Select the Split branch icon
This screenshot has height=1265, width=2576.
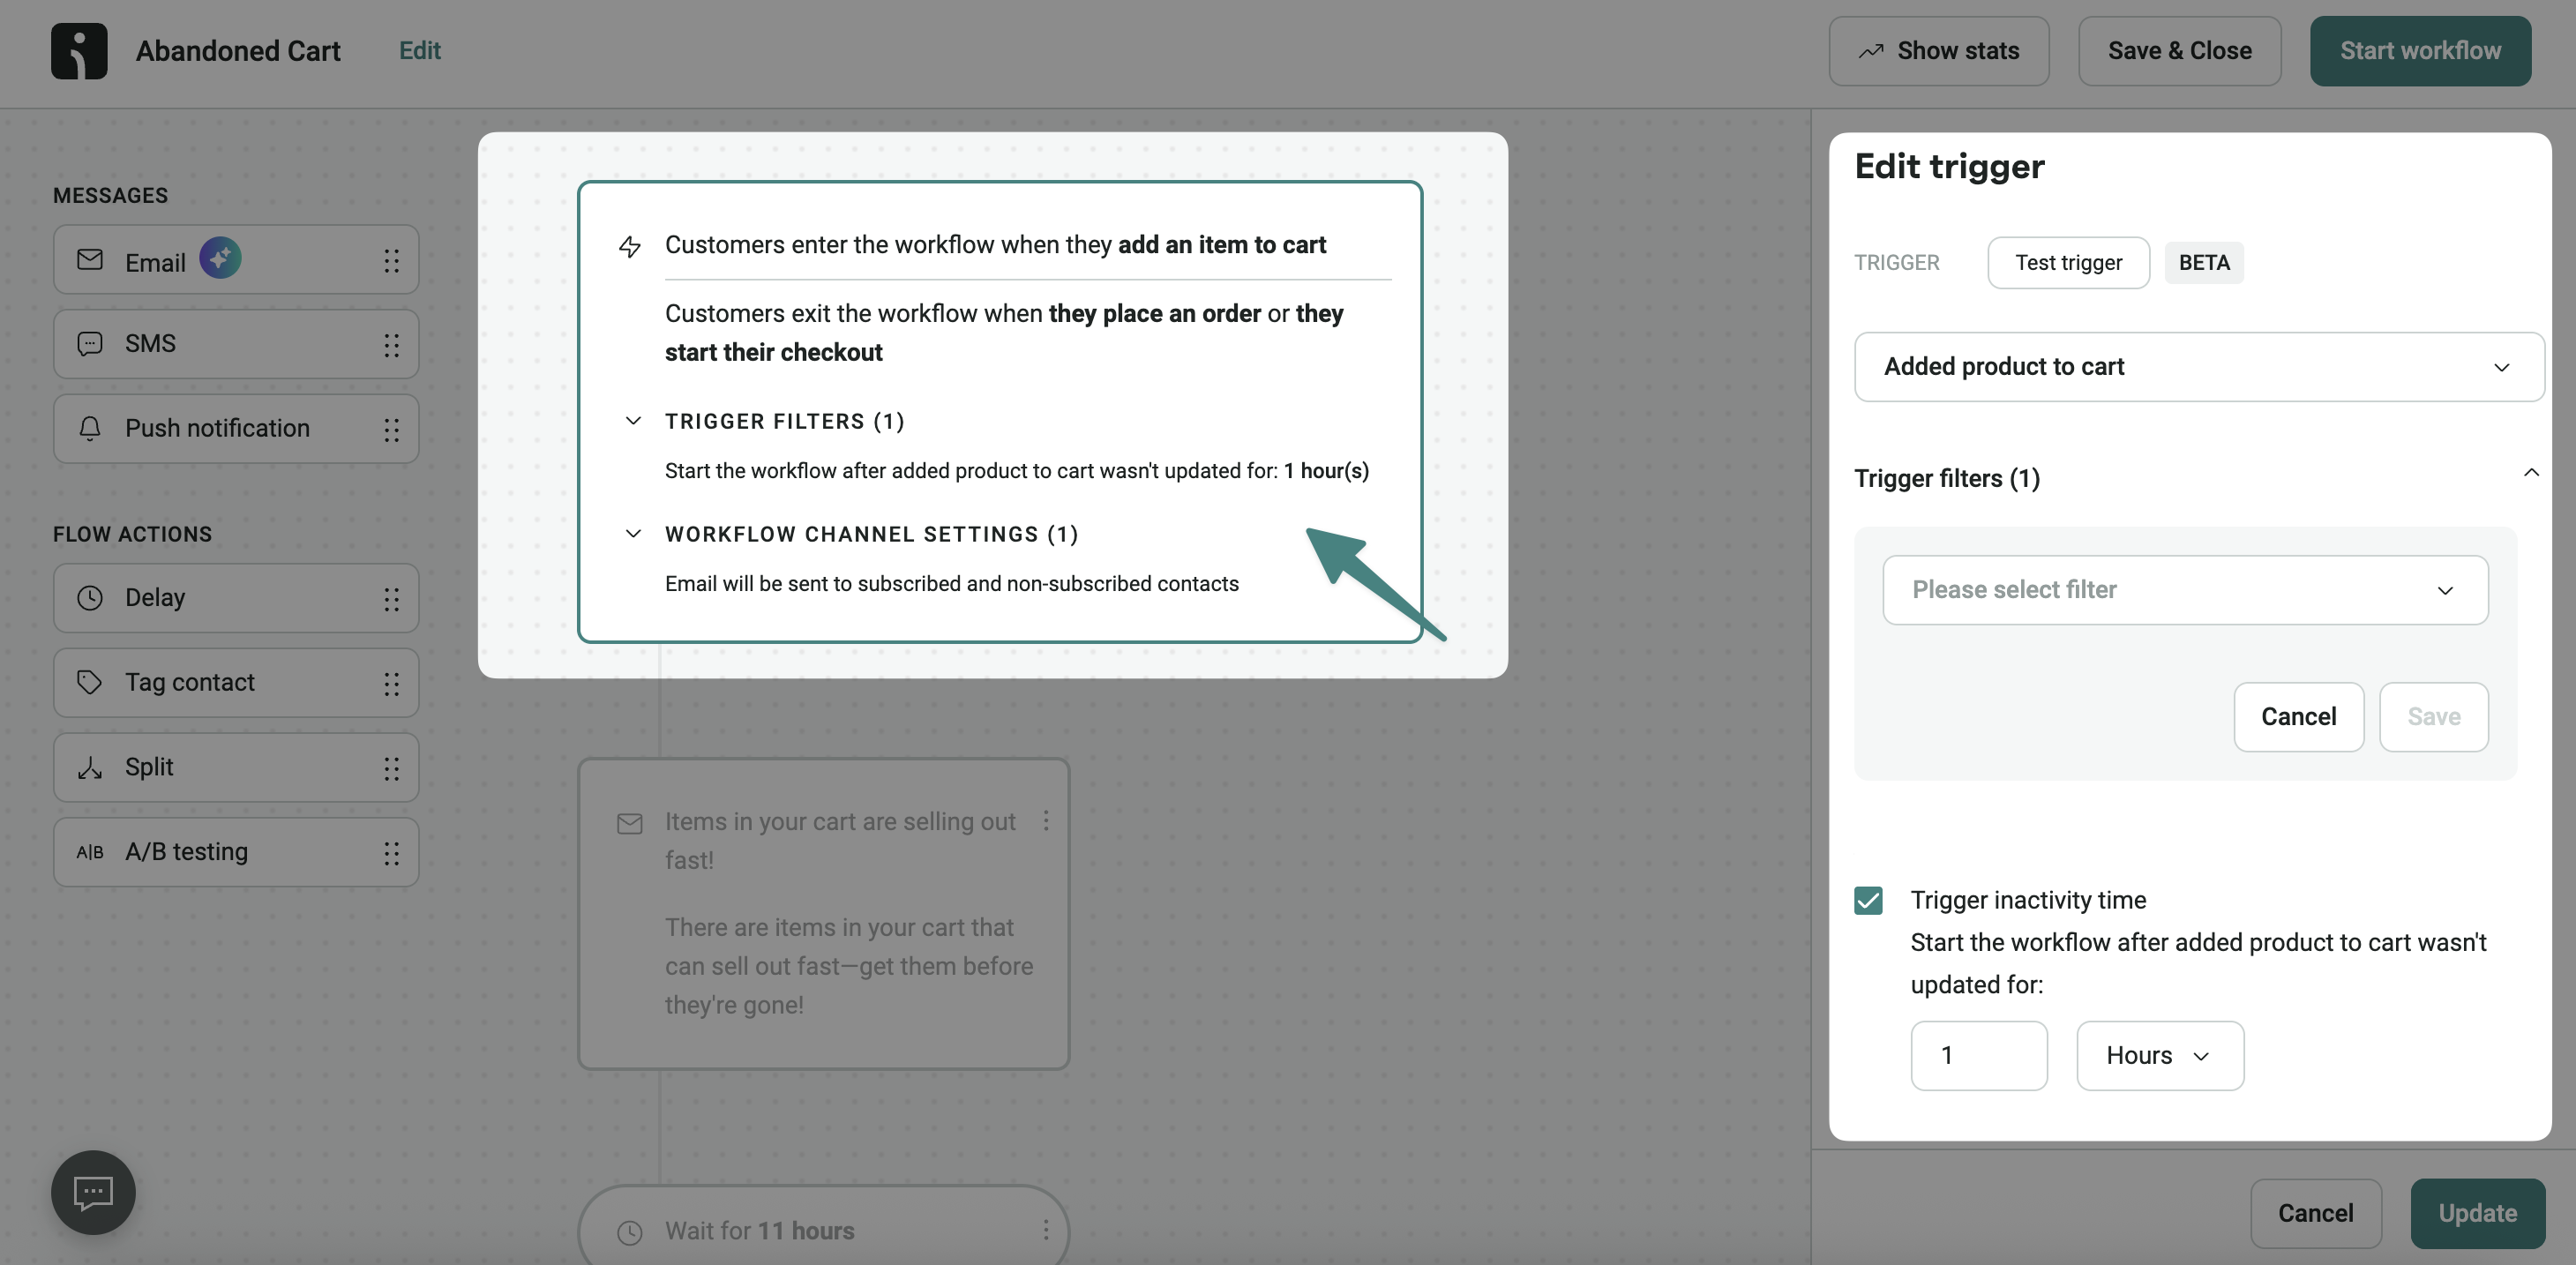pyautogui.click(x=89, y=767)
